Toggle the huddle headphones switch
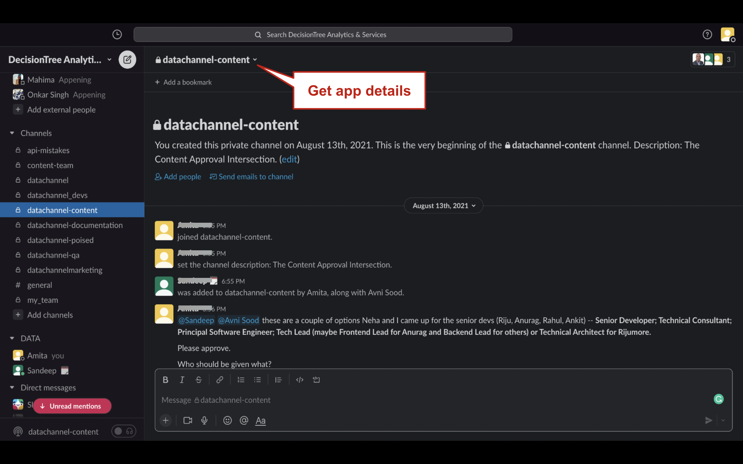This screenshot has width=743, height=464. (x=124, y=432)
